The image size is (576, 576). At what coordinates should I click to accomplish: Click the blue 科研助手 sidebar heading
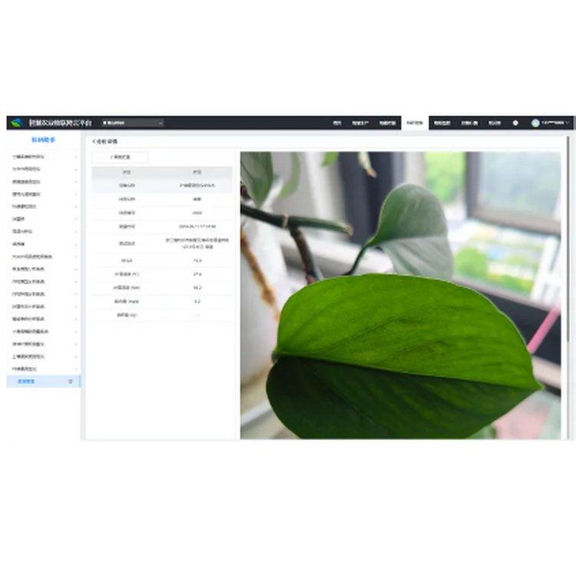pyautogui.click(x=43, y=140)
